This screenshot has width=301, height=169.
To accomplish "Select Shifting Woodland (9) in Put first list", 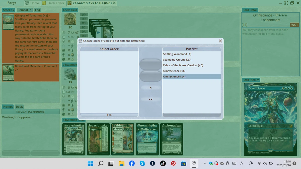I will click(192, 54).
